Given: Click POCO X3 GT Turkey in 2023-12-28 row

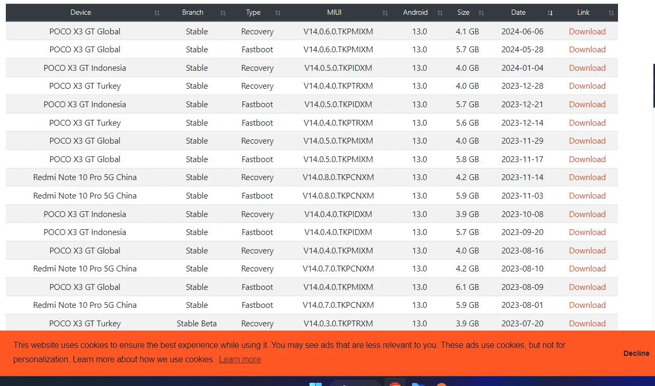Looking at the screenshot, I should point(85,86).
